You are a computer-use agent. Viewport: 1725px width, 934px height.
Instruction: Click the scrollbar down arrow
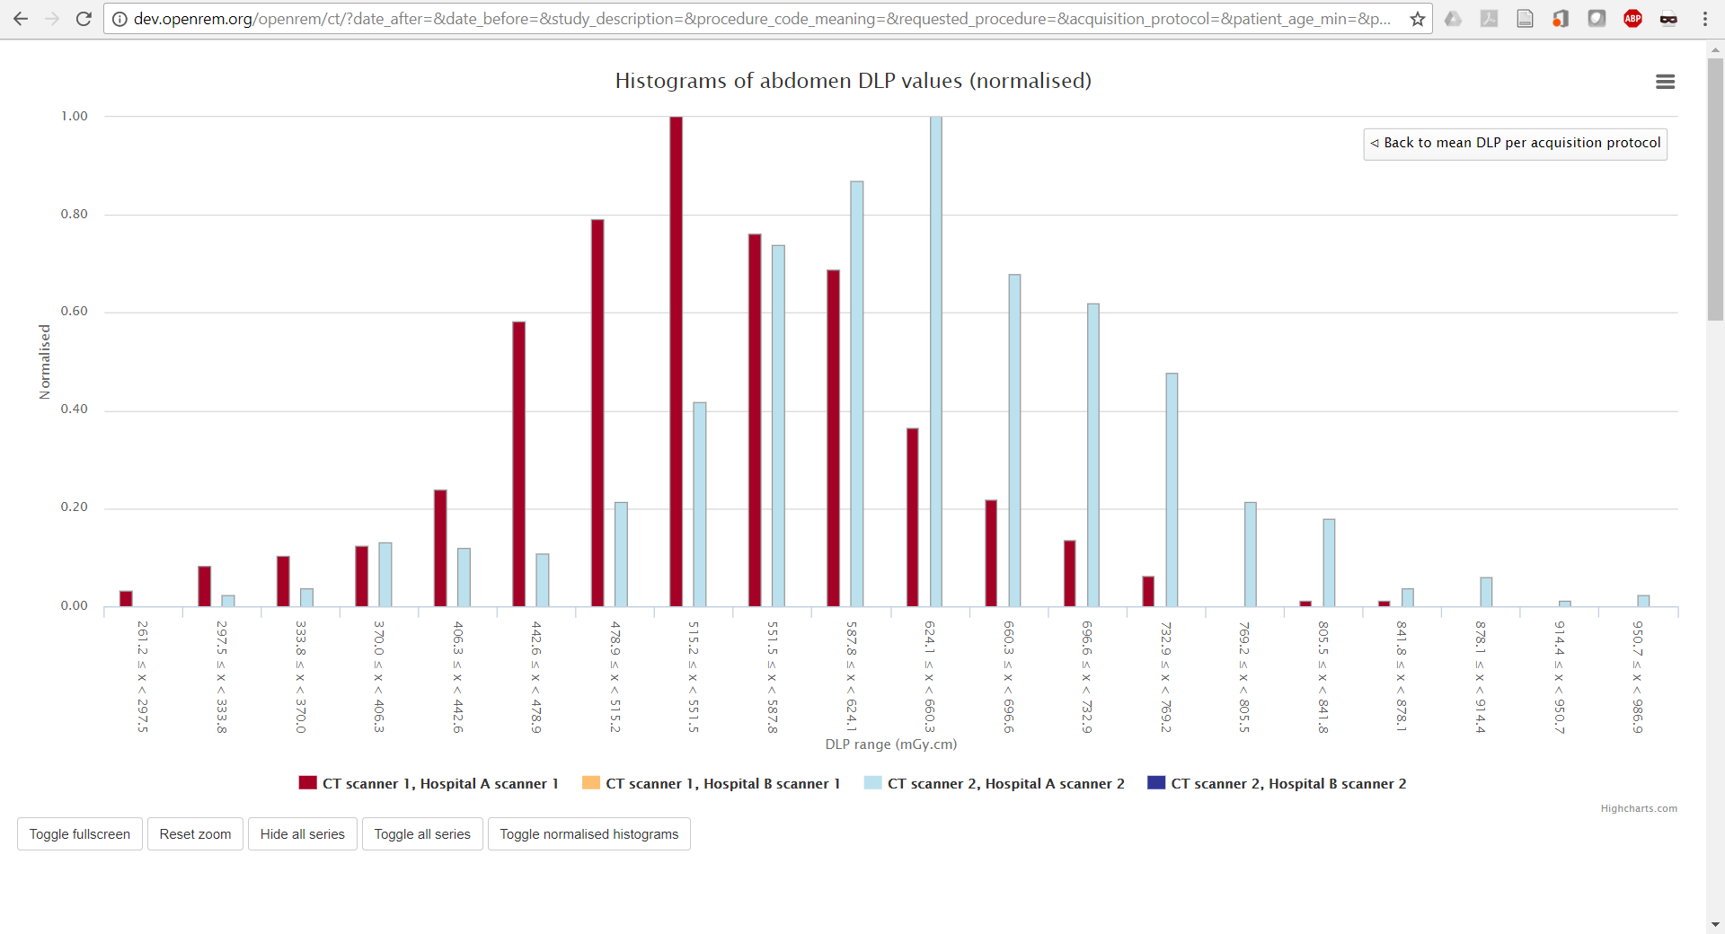pyautogui.click(x=1715, y=924)
